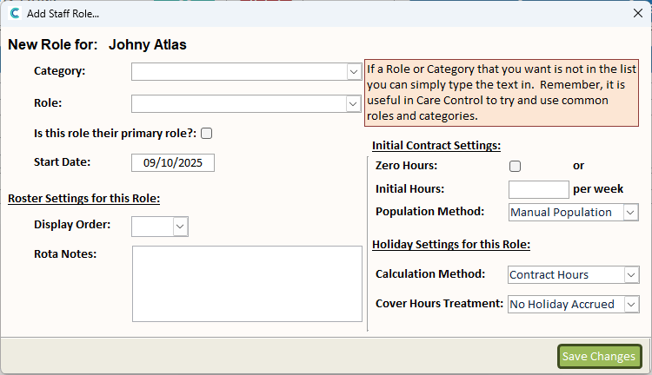This screenshot has width=652, height=375.
Task: Open the Role dropdown list
Action: pos(354,104)
